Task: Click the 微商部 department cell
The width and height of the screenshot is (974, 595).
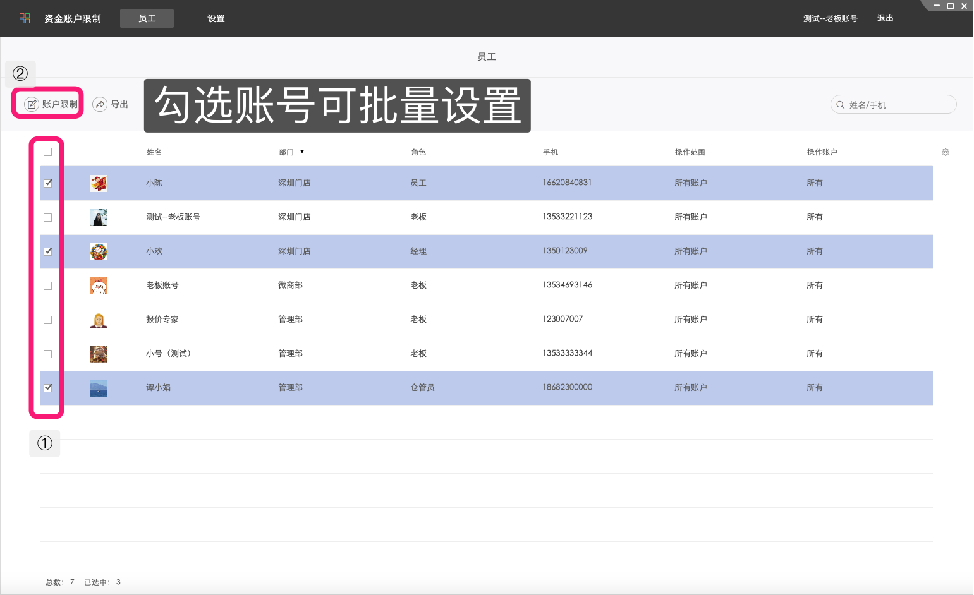Action: (x=290, y=285)
